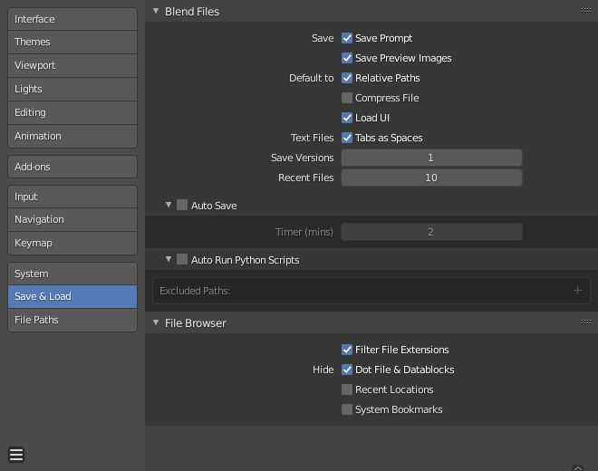Enable Auto Run Python Scripts

coord(182,260)
